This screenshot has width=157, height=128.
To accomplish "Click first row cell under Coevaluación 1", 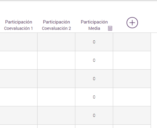I will (x=18, y=42).
